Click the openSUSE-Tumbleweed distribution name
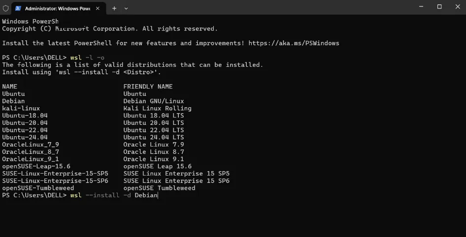The height and width of the screenshot is (237, 466). point(38,188)
